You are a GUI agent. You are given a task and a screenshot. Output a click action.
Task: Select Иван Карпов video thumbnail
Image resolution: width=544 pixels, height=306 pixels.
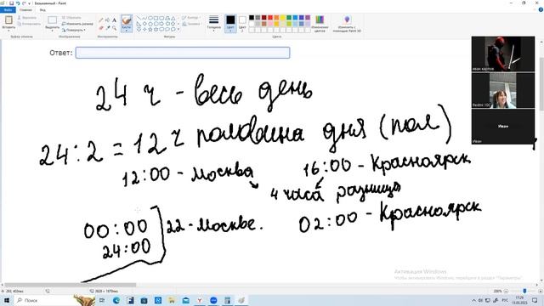coord(503,54)
